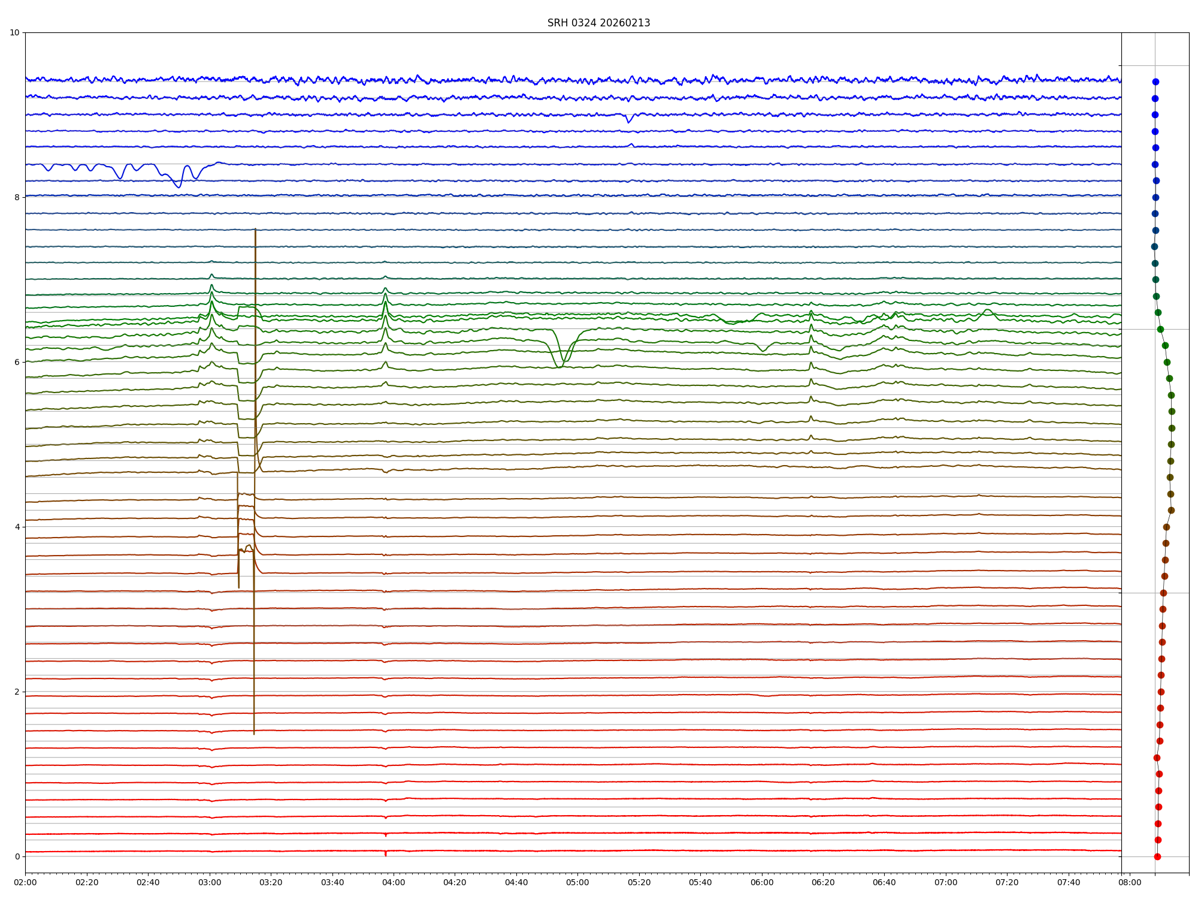Click the plot title SRH 0324 20260213
The height and width of the screenshot is (899, 1198).
(598, 23)
